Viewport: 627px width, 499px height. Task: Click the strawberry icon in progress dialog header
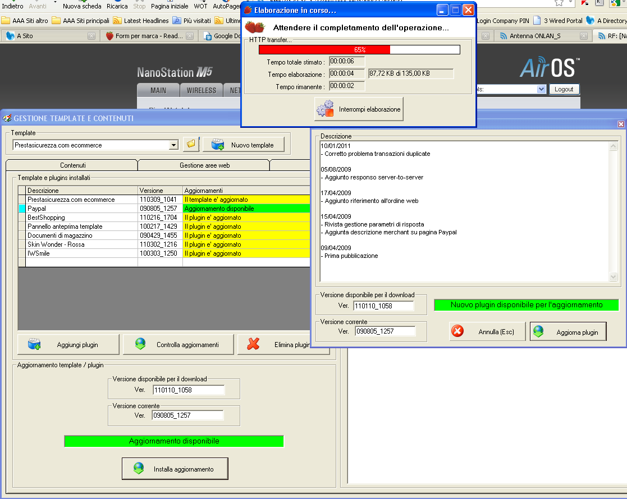(255, 27)
